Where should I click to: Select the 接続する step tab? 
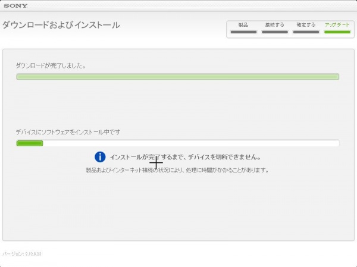coord(275,25)
